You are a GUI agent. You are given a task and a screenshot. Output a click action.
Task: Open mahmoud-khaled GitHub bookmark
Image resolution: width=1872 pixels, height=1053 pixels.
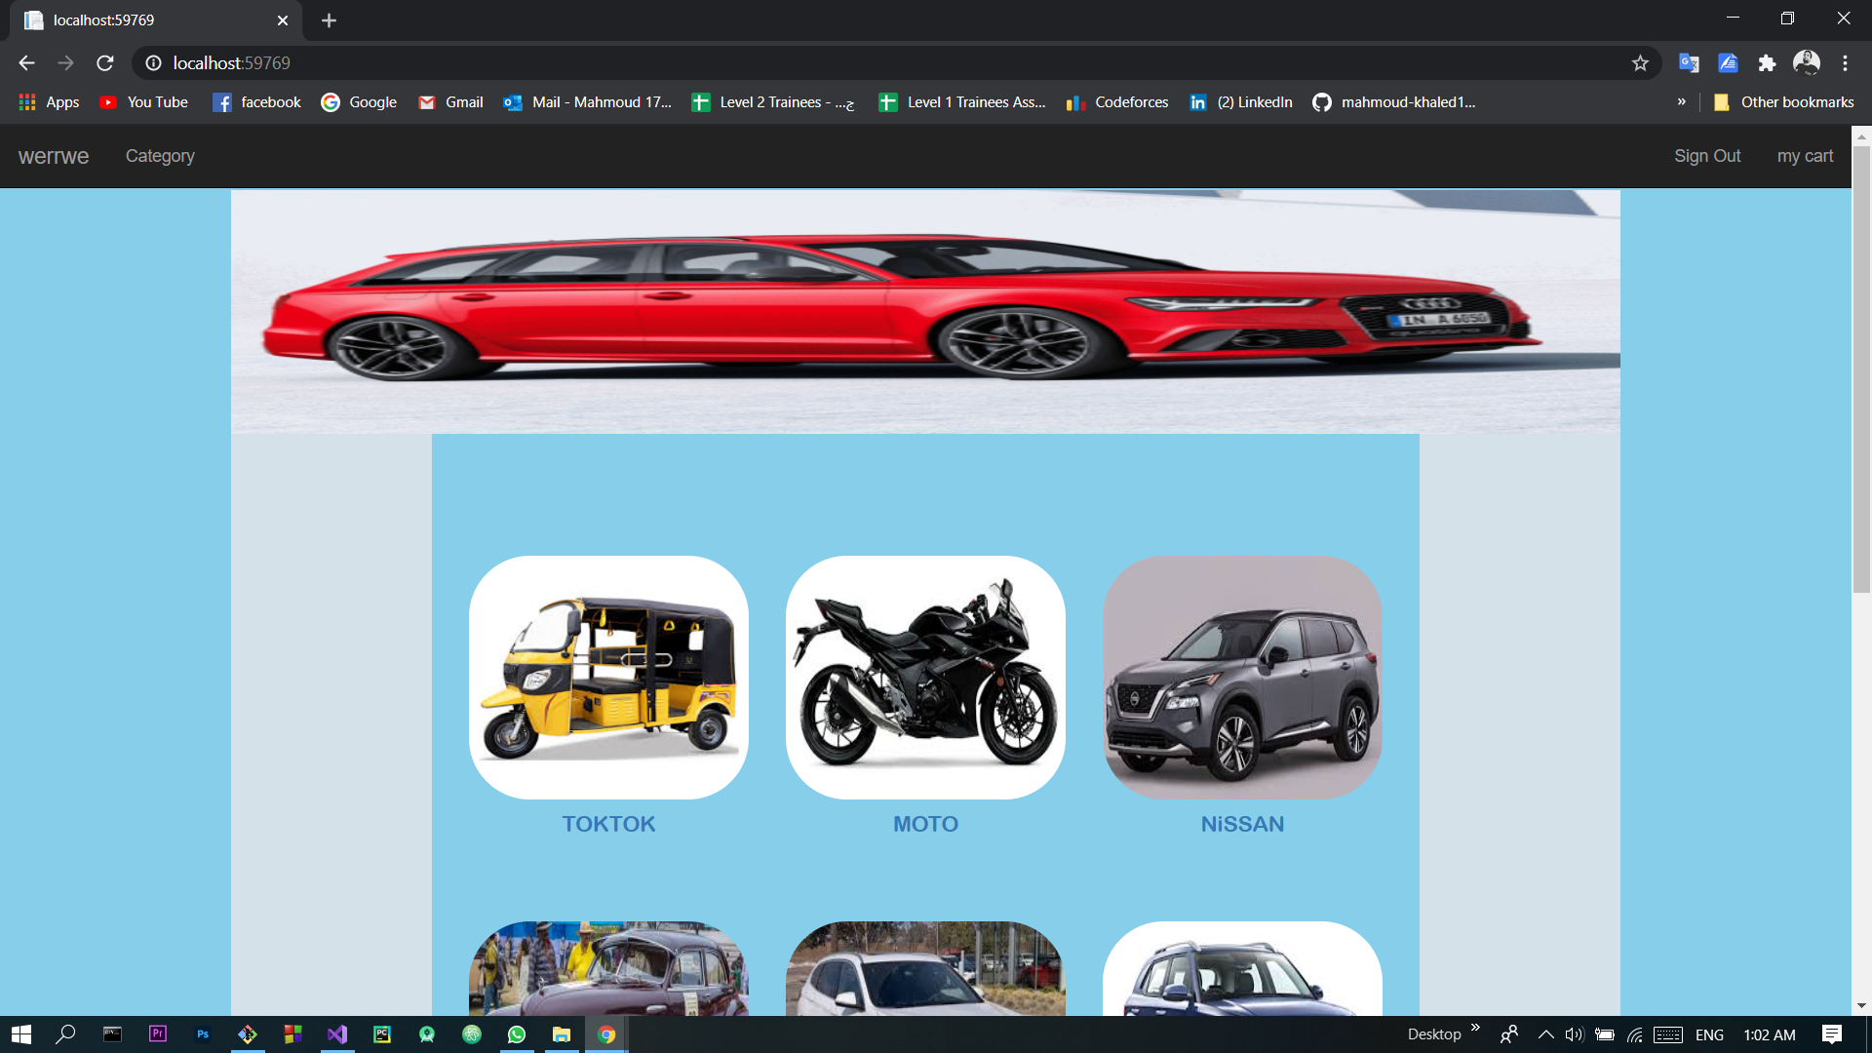pos(1394,102)
